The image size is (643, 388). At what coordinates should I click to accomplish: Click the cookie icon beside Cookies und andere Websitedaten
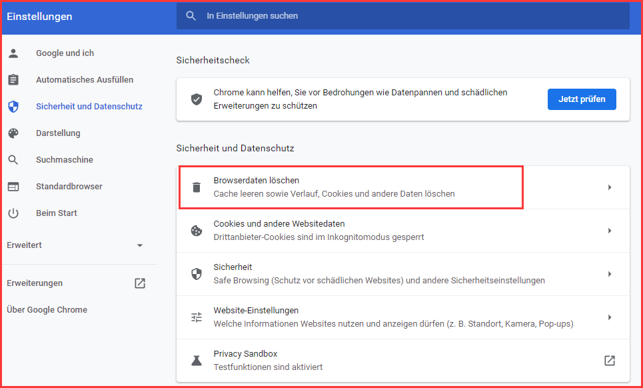tap(197, 230)
